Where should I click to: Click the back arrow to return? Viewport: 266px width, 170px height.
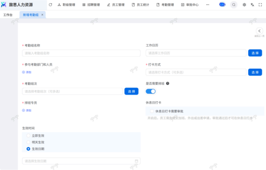(x=259, y=31)
